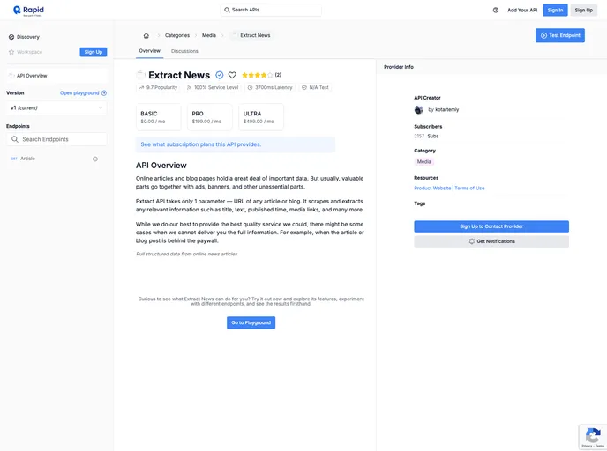Open playground arrow icon beside Version
Image resolution: width=607 pixels, height=451 pixels.
click(x=104, y=93)
